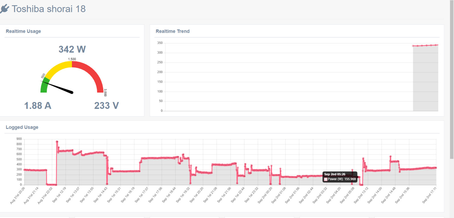Viewport: 454px width, 218px height.
Task: Click the Sep 1st 17:07 x-axis label
Action: tap(141, 195)
